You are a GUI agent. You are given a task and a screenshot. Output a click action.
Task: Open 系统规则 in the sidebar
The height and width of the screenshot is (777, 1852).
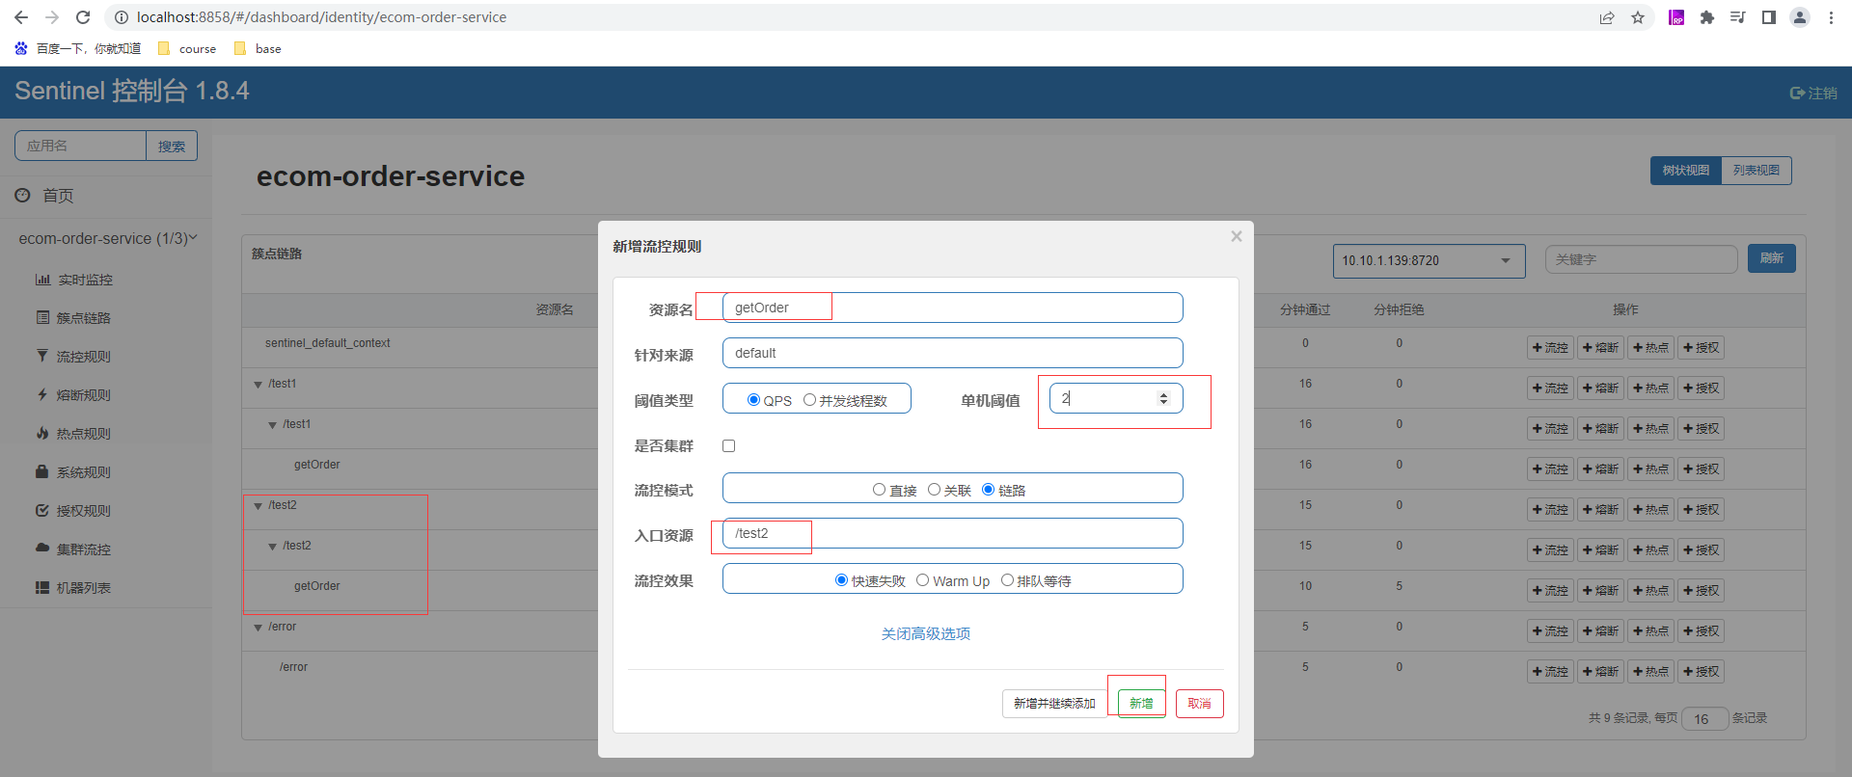(73, 472)
